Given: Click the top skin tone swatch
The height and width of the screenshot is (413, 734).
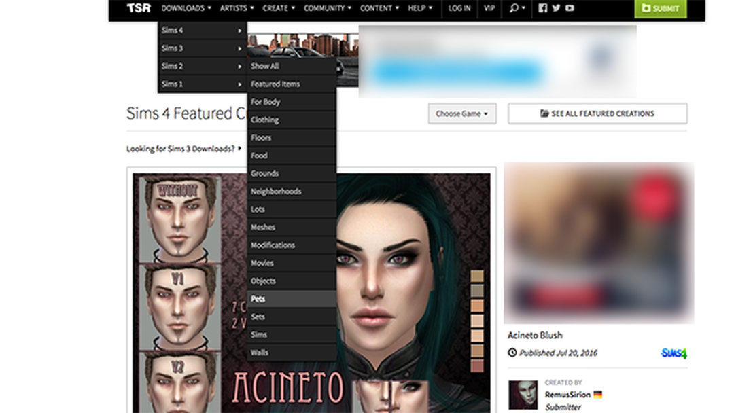Looking at the screenshot, I should click(477, 276).
